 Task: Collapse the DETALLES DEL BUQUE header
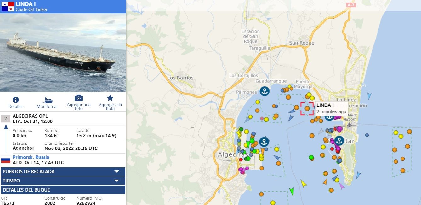tap(63, 190)
